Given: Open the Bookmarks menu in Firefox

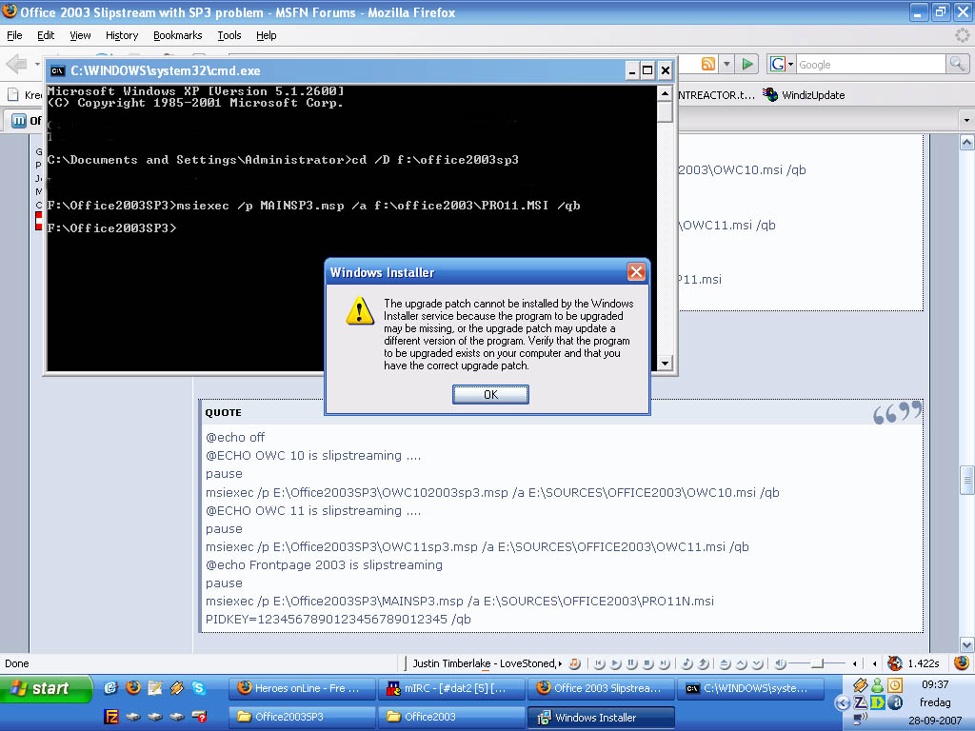Looking at the screenshot, I should [x=178, y=35].
